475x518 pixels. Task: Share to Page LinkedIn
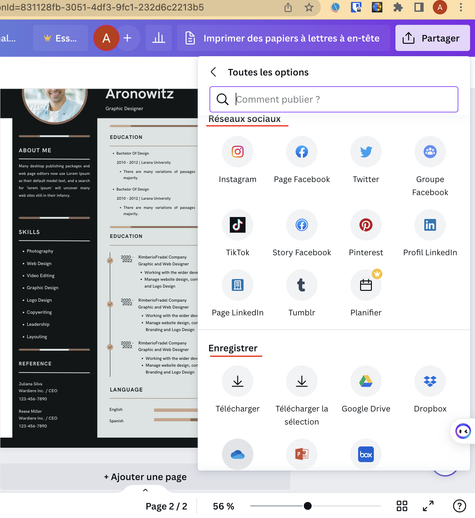[x=238, y=285]
